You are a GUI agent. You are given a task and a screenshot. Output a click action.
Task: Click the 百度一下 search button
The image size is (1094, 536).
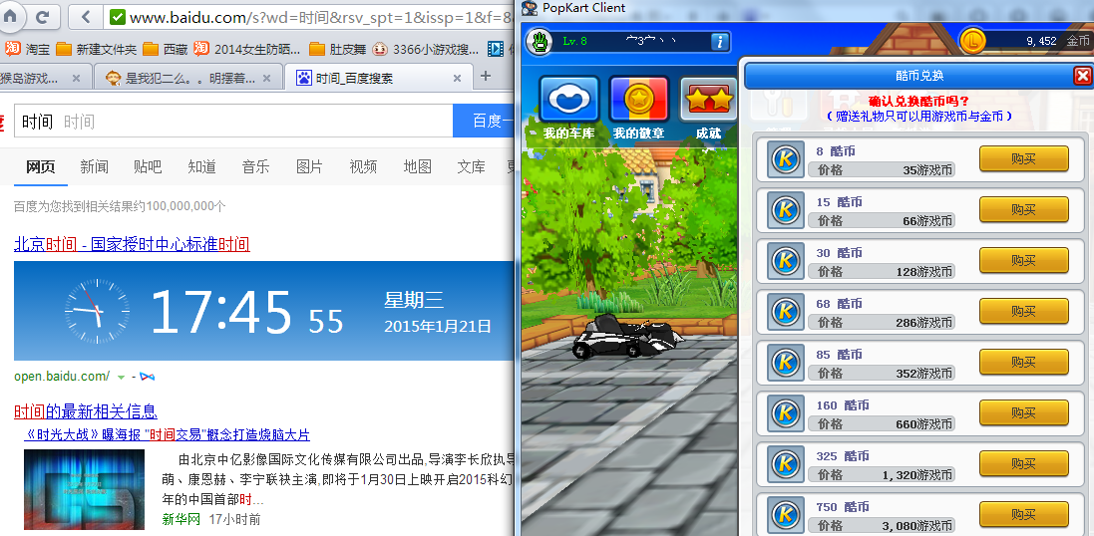click(485, 122)
